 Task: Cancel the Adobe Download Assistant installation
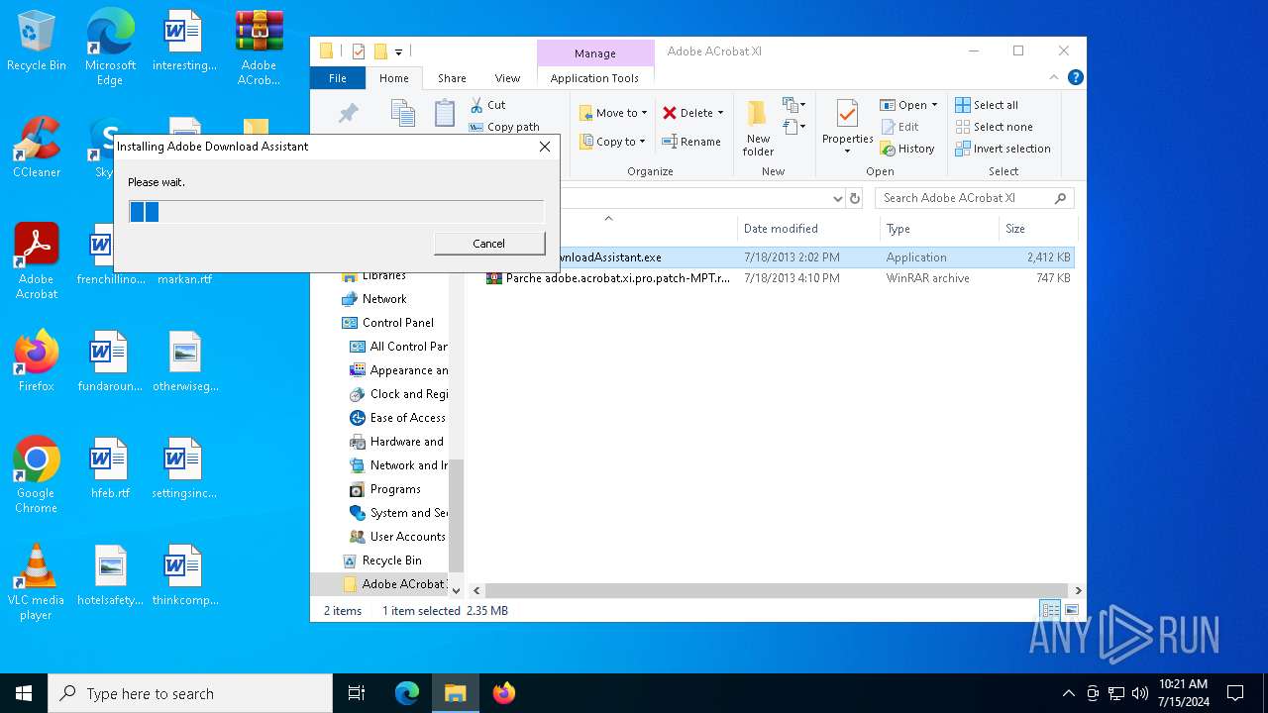[489, 244]
